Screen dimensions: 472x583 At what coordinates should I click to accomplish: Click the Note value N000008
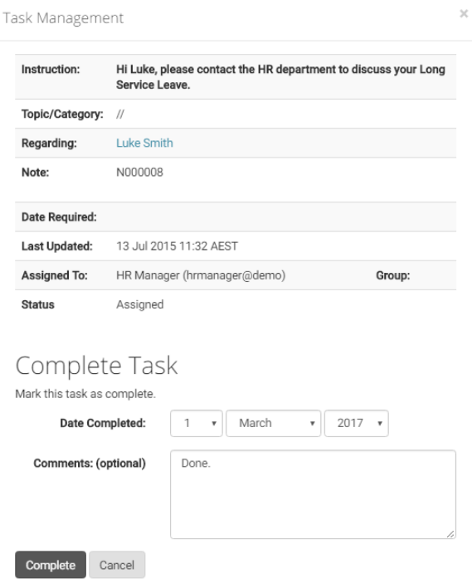coord(139,172)
